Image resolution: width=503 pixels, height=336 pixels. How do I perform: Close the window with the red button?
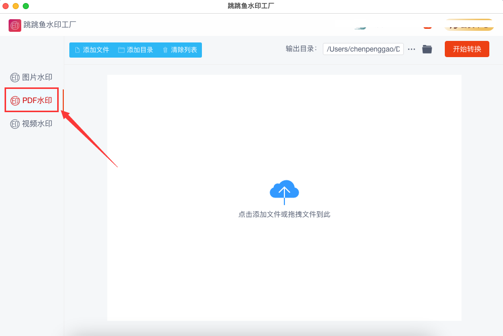pos(6,6)
